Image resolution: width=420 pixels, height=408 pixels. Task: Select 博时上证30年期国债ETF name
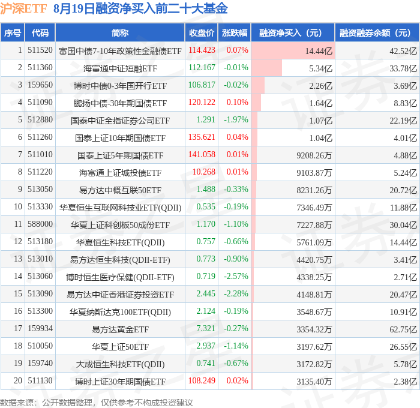coord(120,382)
